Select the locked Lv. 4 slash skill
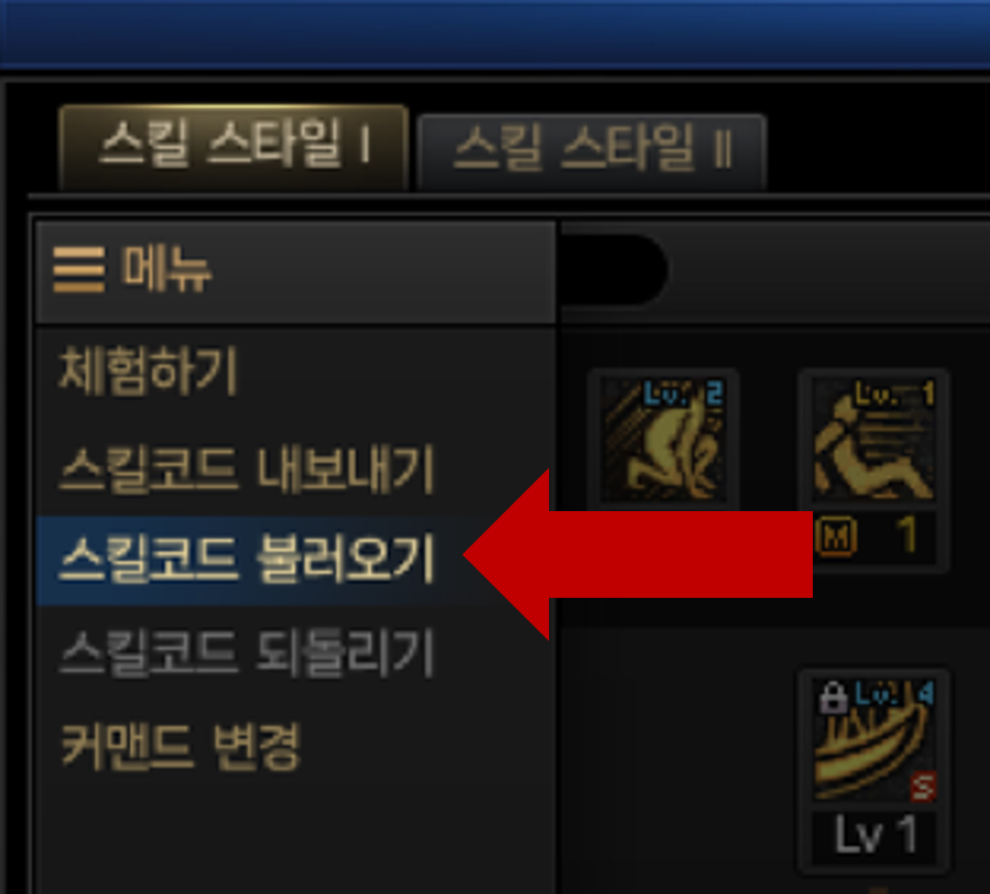 pos(874,740)
